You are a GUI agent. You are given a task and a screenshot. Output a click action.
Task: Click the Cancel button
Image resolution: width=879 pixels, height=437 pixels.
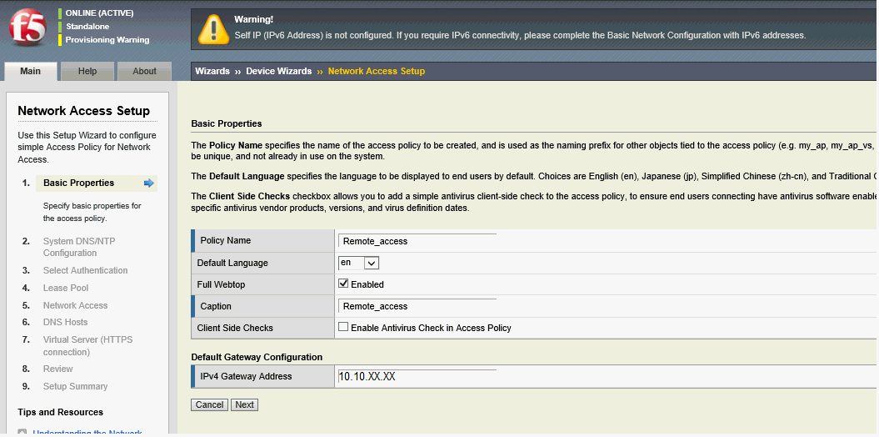(x=209, y=404)
